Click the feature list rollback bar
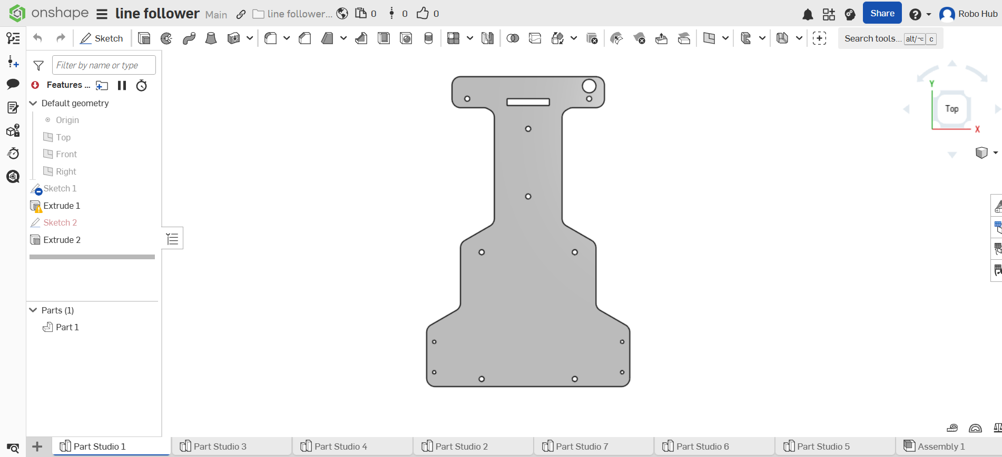This screenshot has width=1002, height=457. pos(92,257)
